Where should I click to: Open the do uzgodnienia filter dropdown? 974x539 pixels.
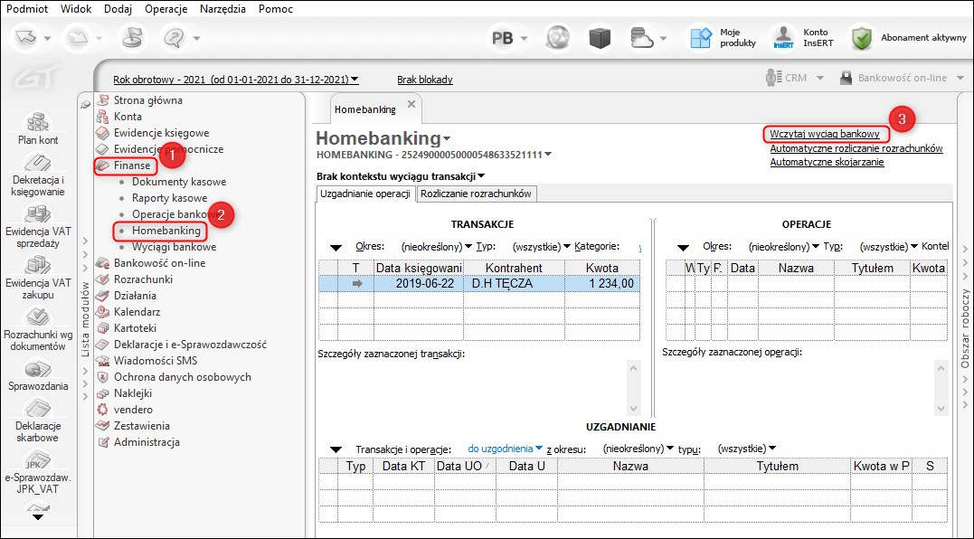point(506,449)
